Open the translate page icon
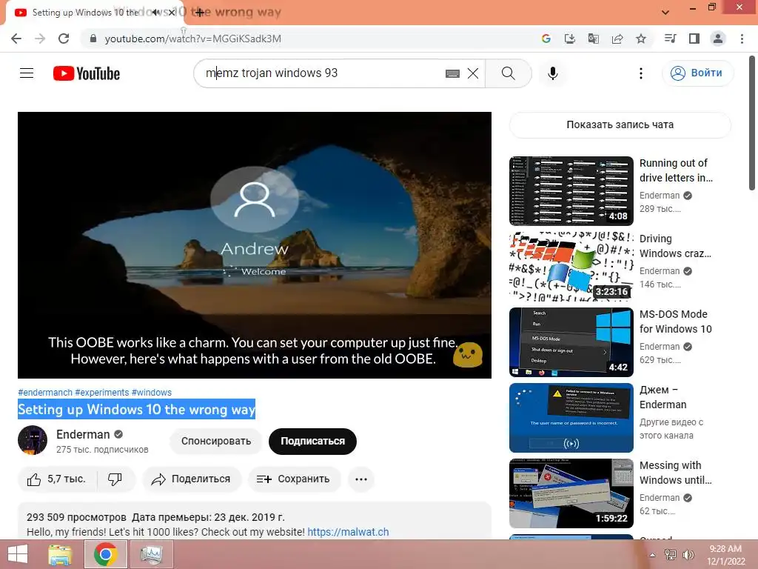758x569 pixels. tap(593, 39)
